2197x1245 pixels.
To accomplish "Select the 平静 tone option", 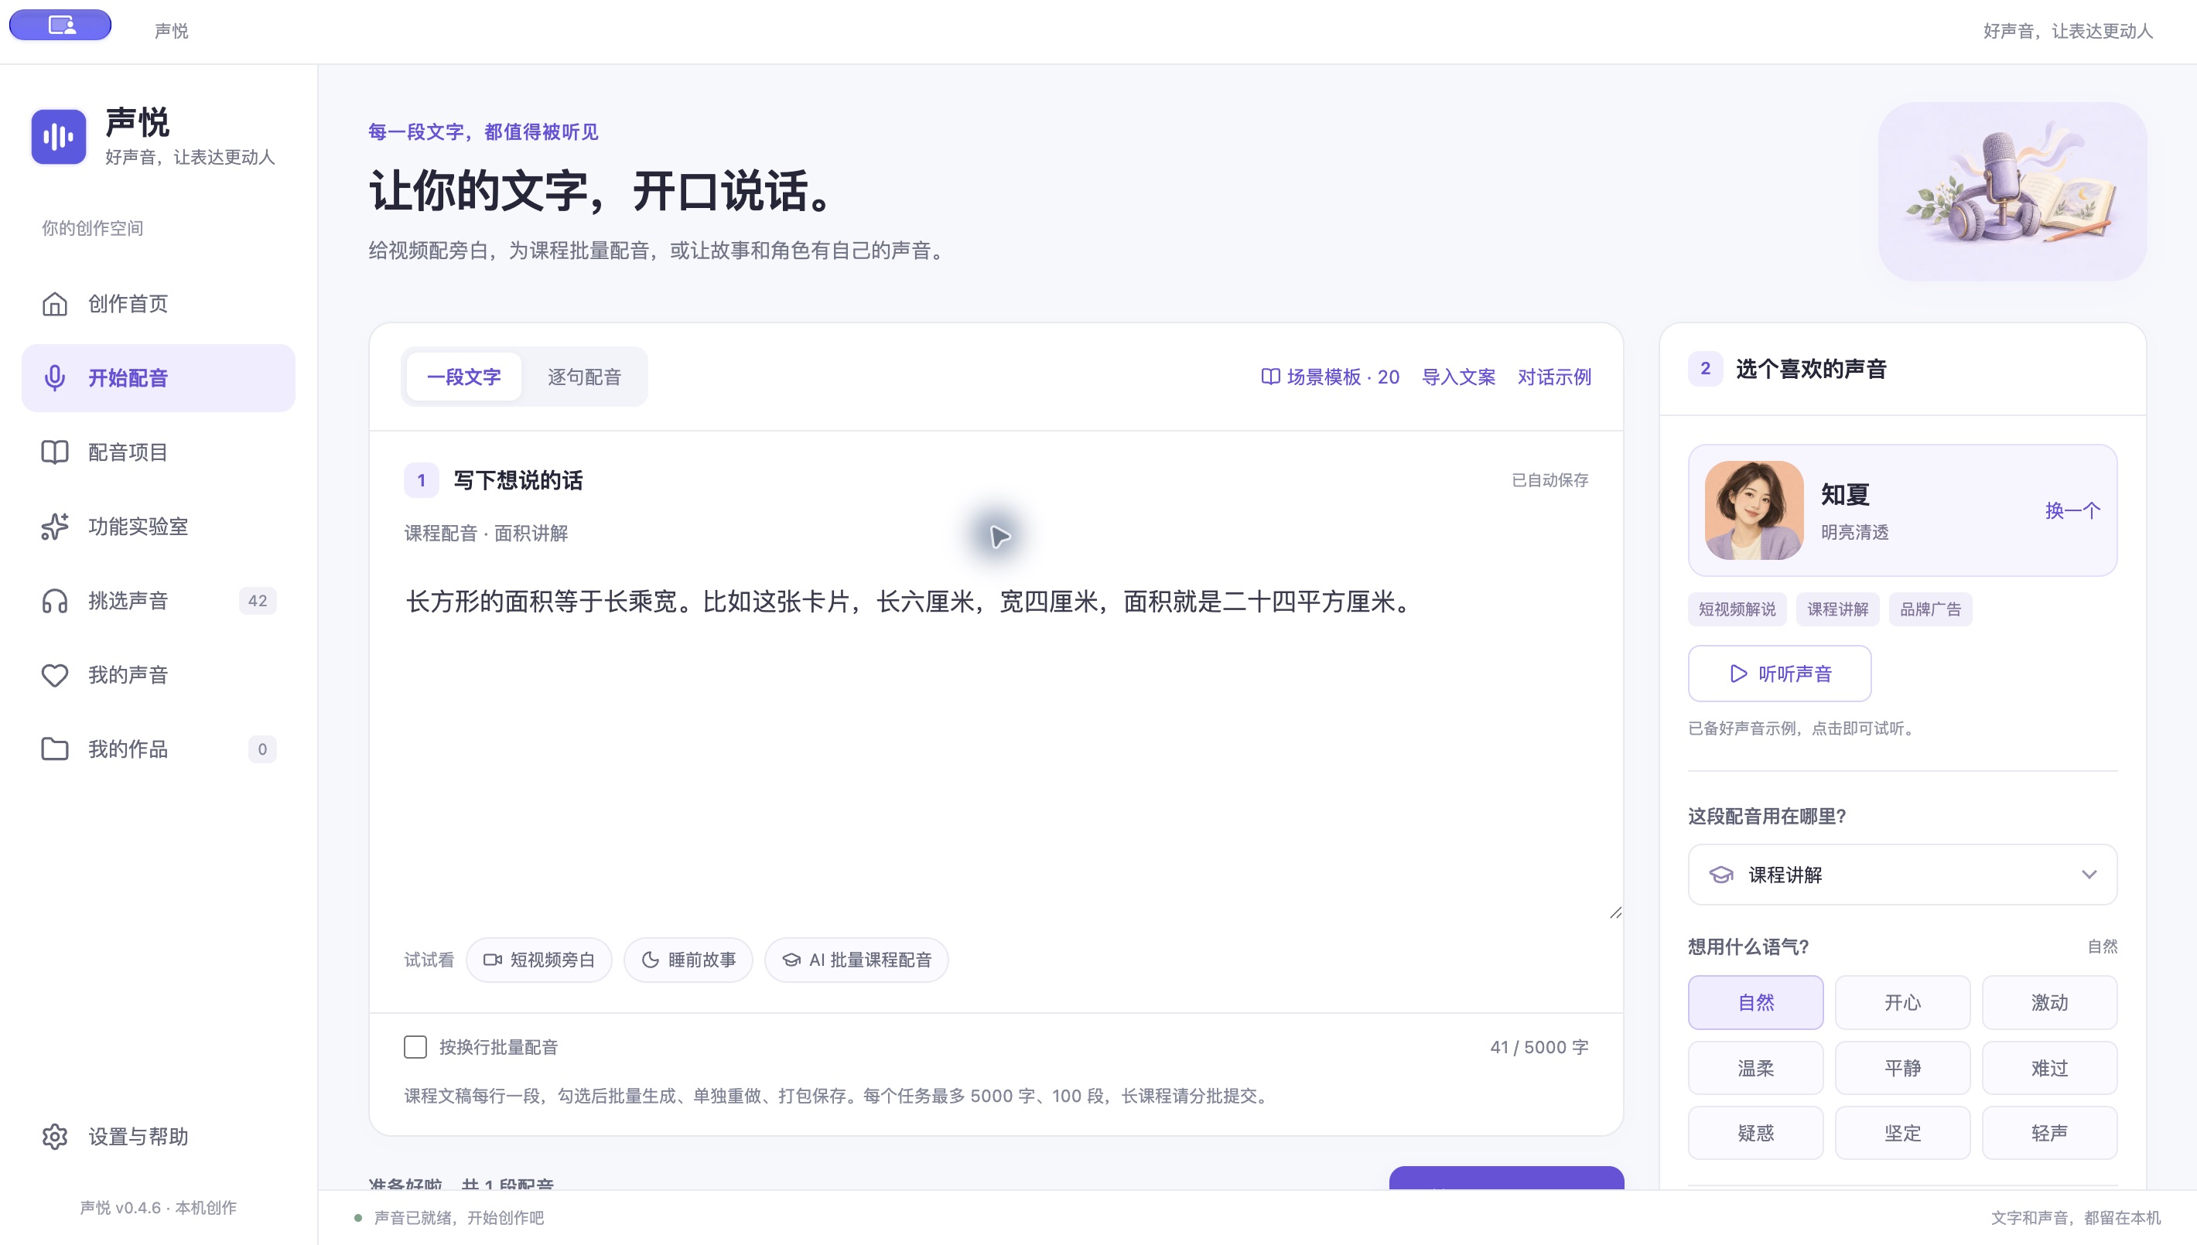I will 1903,1068.
